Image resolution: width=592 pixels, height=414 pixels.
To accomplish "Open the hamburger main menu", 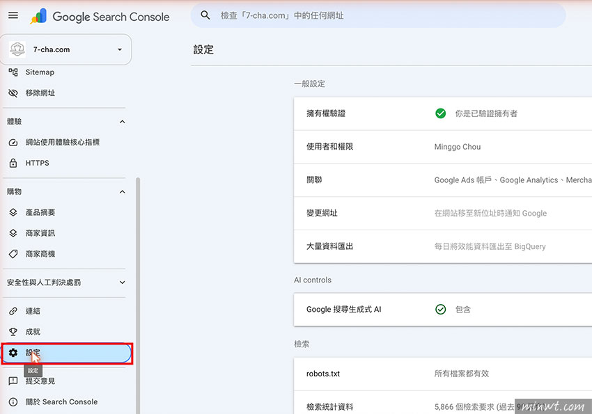I will 13,15.
